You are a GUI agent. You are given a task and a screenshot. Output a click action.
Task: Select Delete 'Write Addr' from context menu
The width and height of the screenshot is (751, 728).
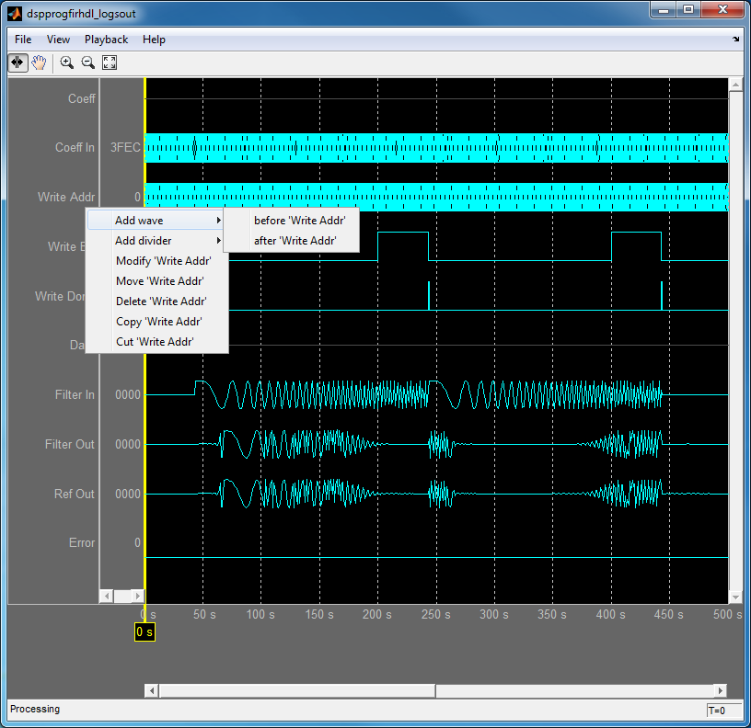point(160,301)
